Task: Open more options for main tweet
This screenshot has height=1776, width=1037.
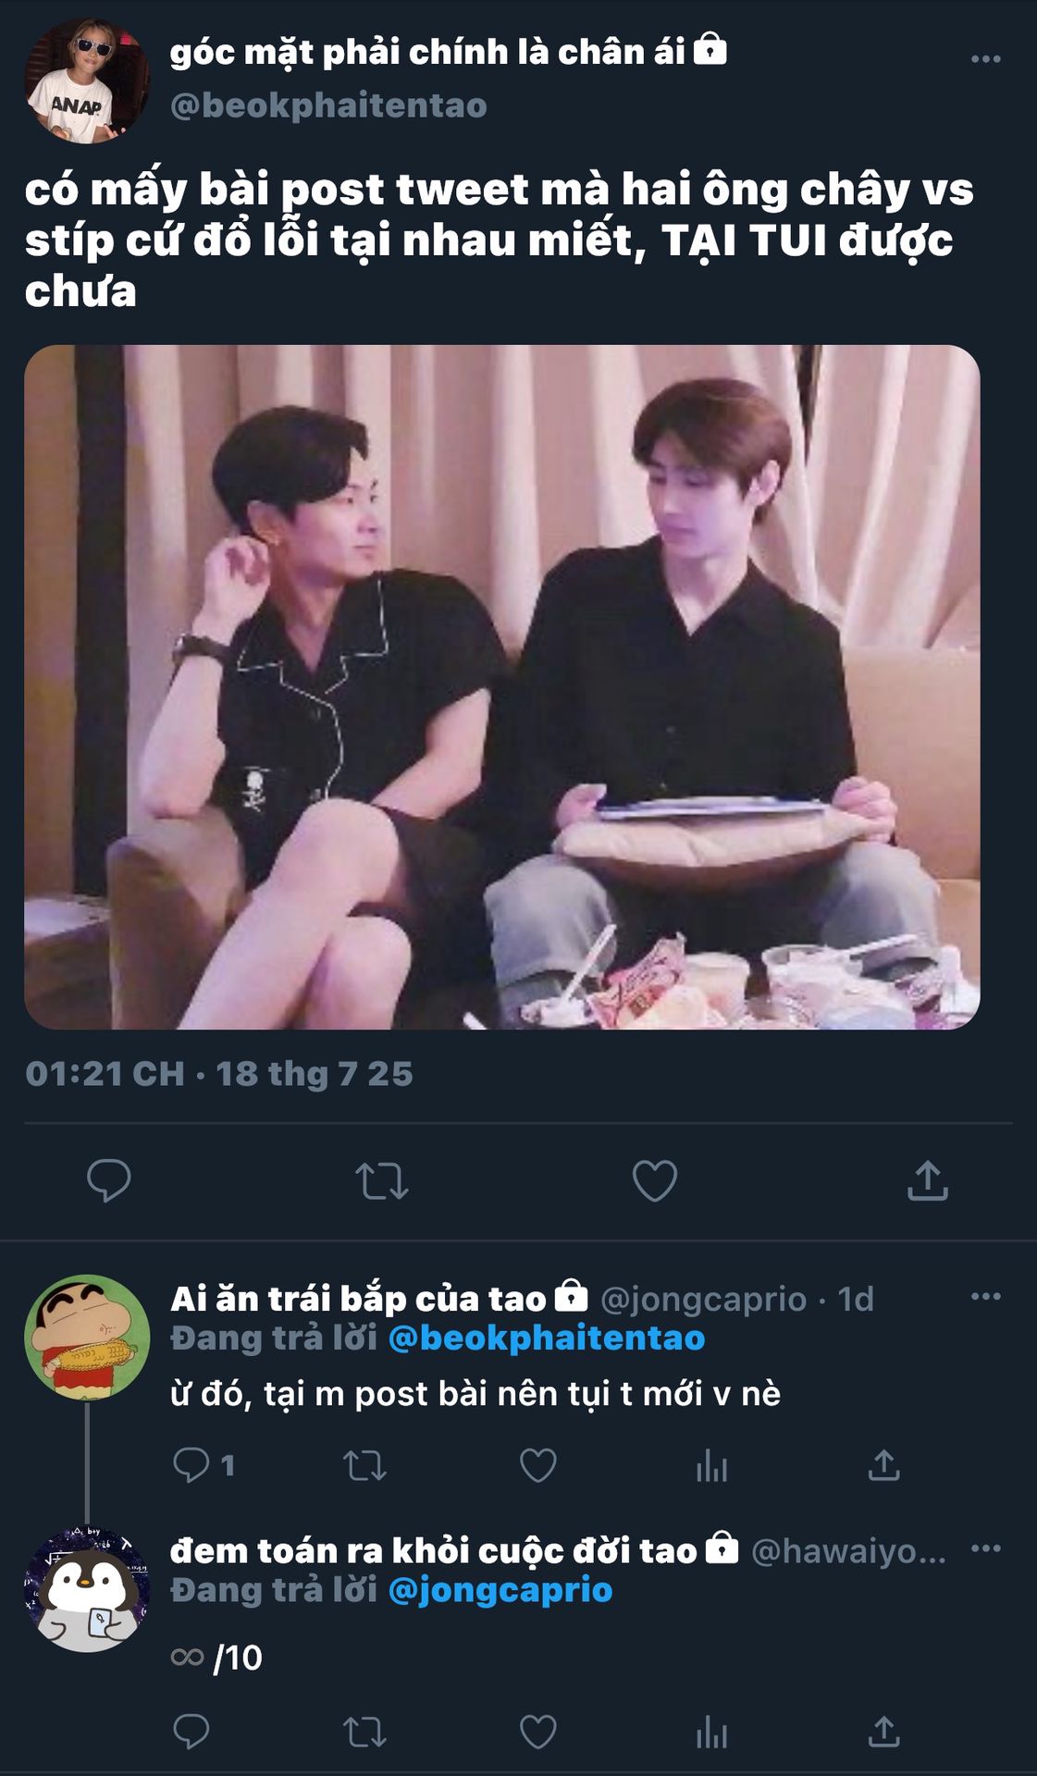Action: 985,59
